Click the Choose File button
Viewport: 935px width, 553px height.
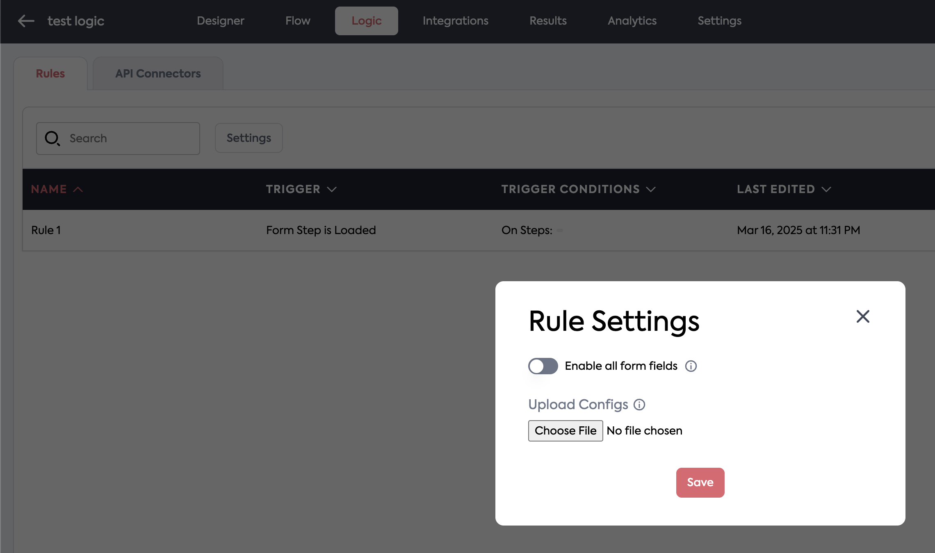pos(565,431)
